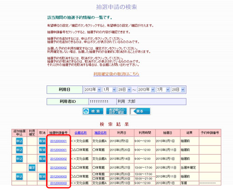Click 取消 icon in the first result row
Viewport: 233px width, 192px height.
(42, 141)
